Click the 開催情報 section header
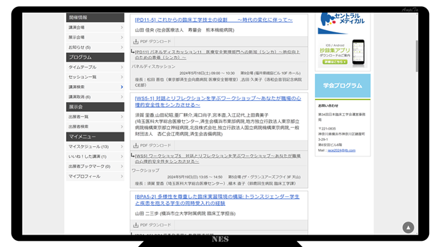The image size is (440, 247). pos(95,17)
